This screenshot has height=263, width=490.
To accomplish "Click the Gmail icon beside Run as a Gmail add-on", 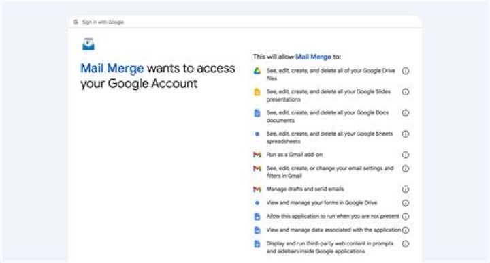I will (257, 155).
